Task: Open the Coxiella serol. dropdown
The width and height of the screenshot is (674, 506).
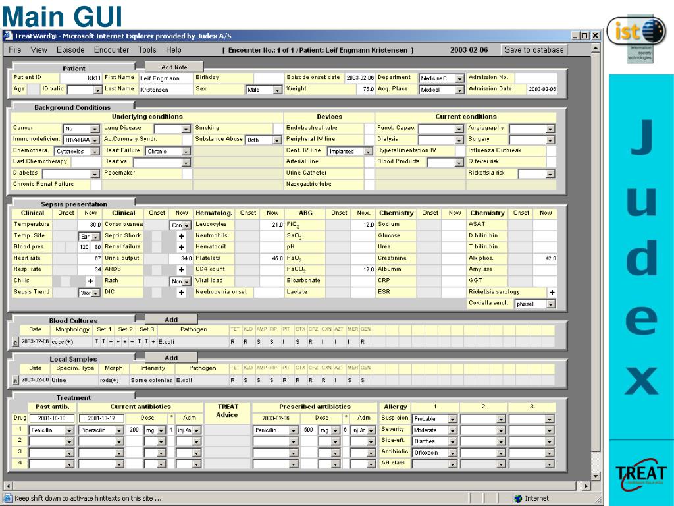Action: 535,304
